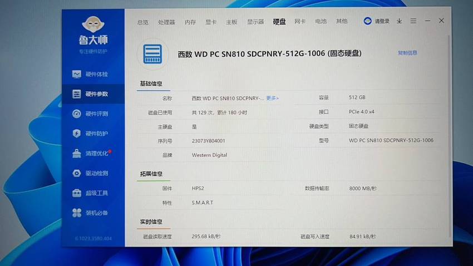473x266 pixels.
Task: Switch to the 总览 tab
Action: 142,22
